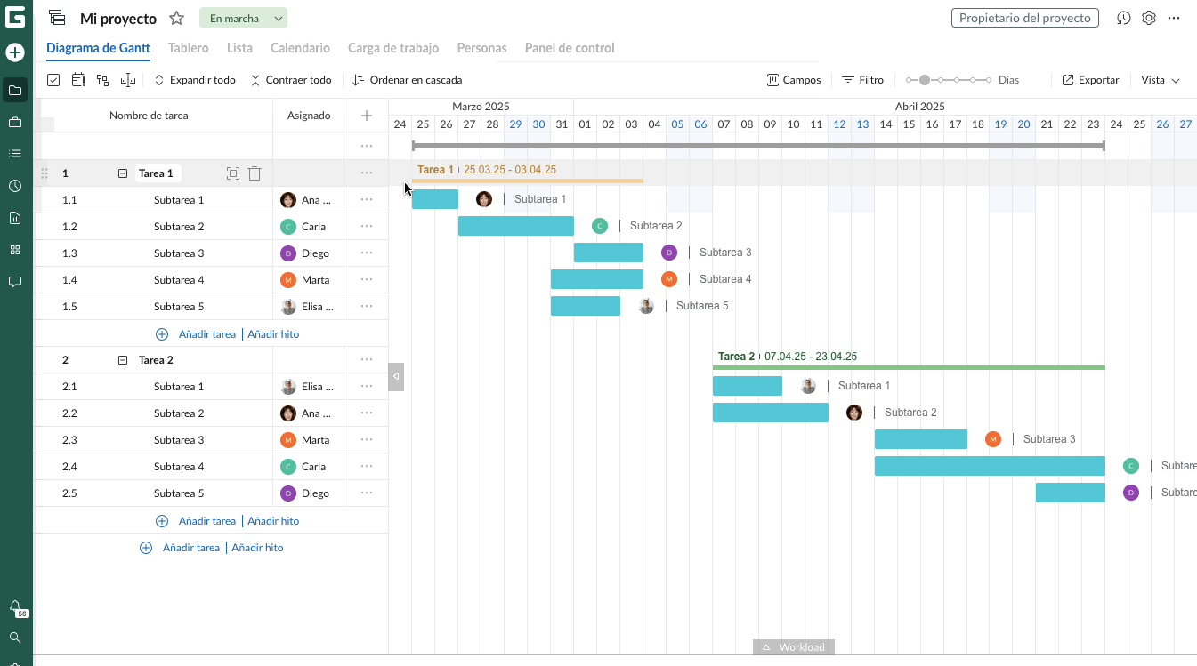Click the plus icon to add column

point(366,116)
